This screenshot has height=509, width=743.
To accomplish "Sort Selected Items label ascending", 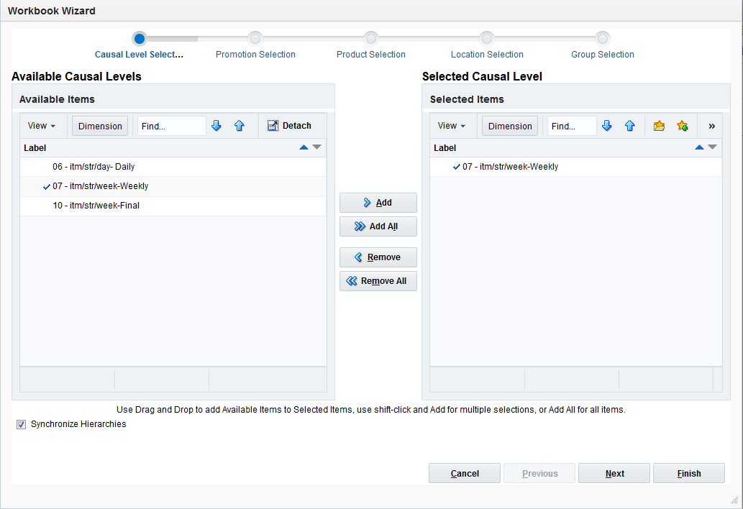I will click(699, 147).
